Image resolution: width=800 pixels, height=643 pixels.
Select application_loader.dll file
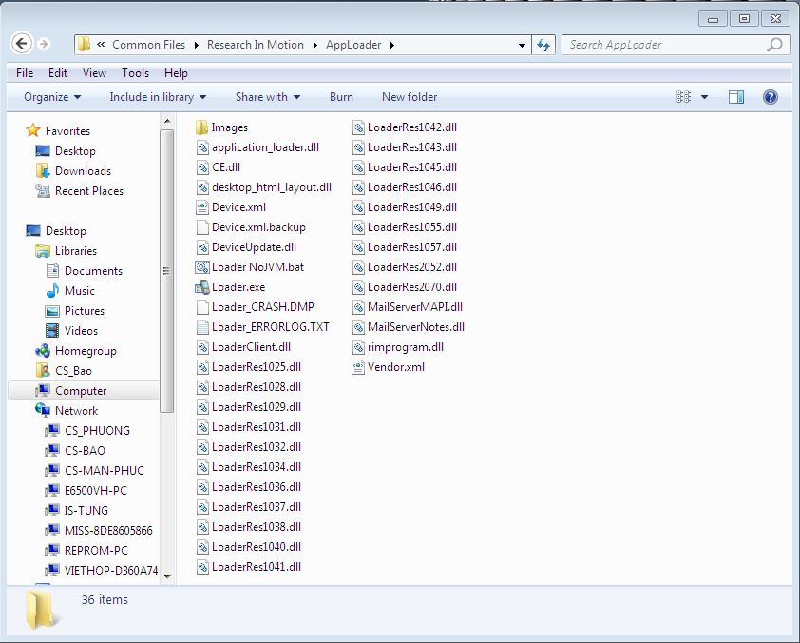coord(258,147)
